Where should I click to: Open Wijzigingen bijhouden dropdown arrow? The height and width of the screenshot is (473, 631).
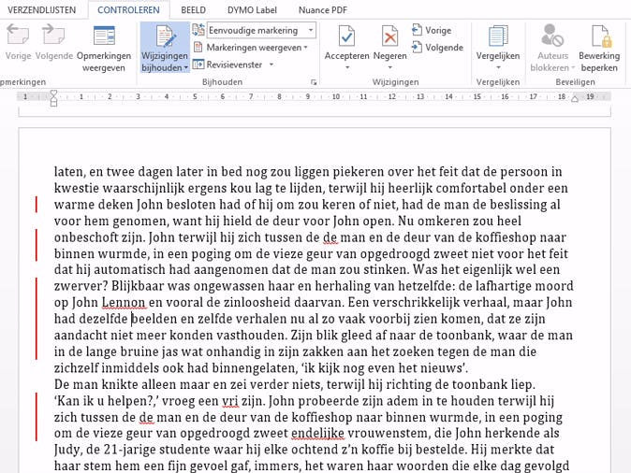coord(186,68)
